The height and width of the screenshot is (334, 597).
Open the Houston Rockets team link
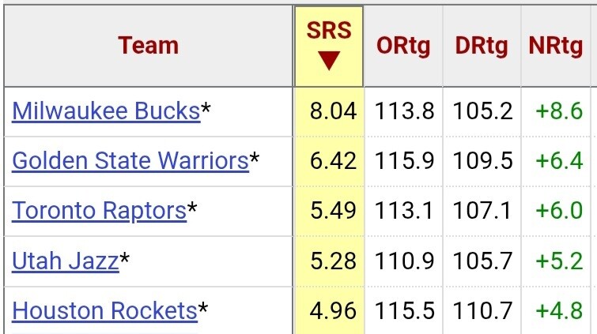(104, 310)
